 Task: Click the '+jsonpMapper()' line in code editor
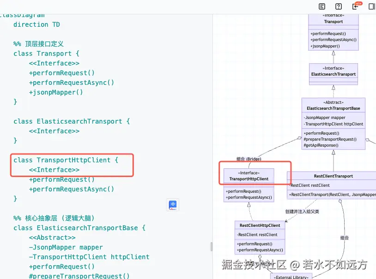click(56, 92)
